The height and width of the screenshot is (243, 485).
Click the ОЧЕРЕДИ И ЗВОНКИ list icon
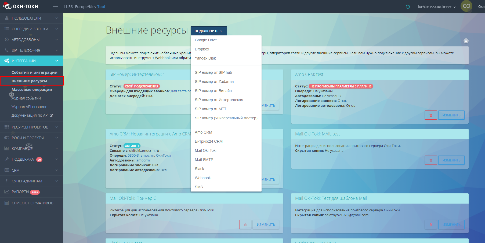7,29
